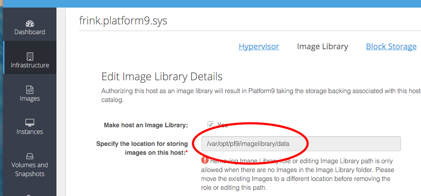Click the Edit Image Library Details heading
The image size is (421, 196).
(162, 76)
